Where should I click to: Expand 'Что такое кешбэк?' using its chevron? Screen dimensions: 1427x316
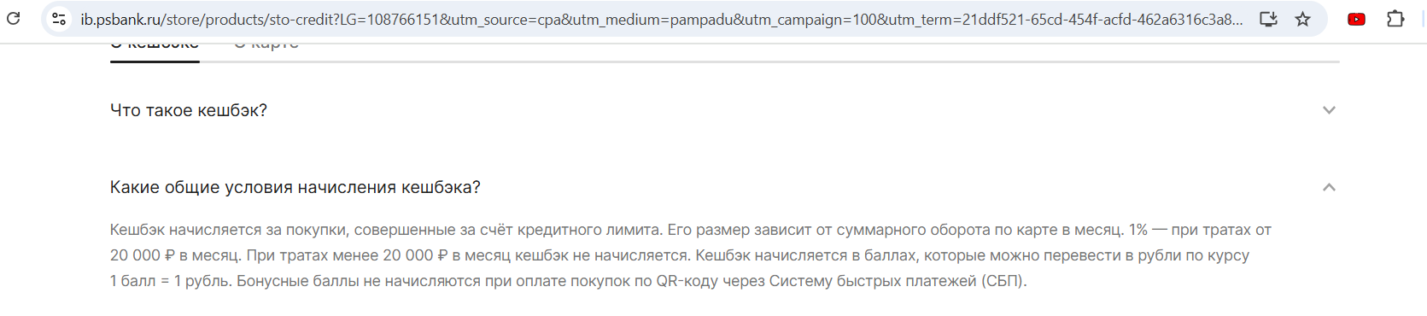(x=1329, y=110)
